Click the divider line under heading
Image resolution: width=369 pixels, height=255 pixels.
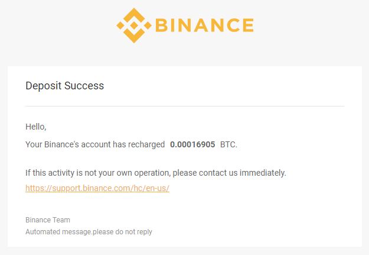pyautogui.click(x=185, y=106)
